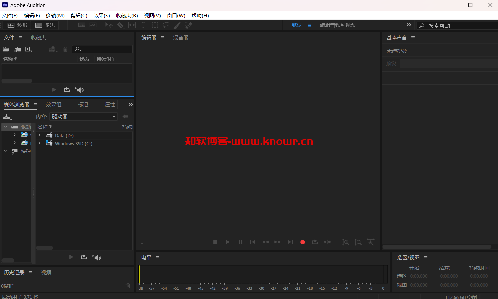Toggle Auto-Play speaker in 媒体浏览器 panel

97,257
